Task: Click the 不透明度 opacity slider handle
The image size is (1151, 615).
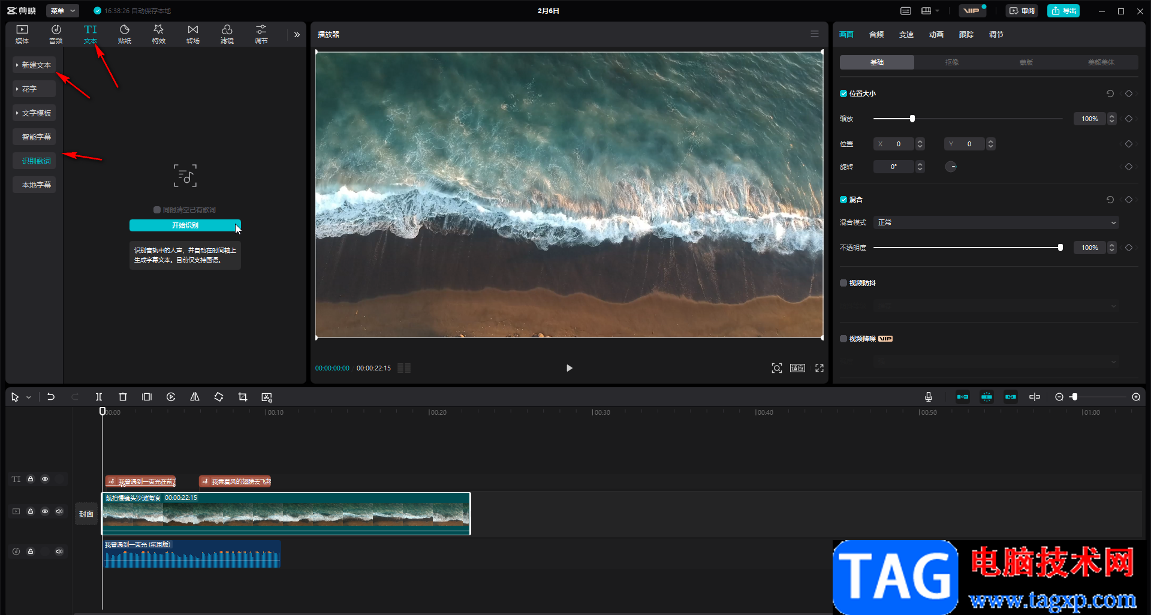Action: coord(1060,248)
